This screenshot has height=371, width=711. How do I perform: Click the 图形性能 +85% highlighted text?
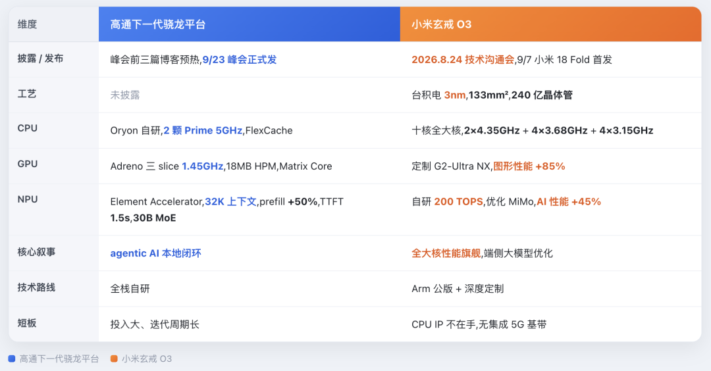[x=529, y=166]
